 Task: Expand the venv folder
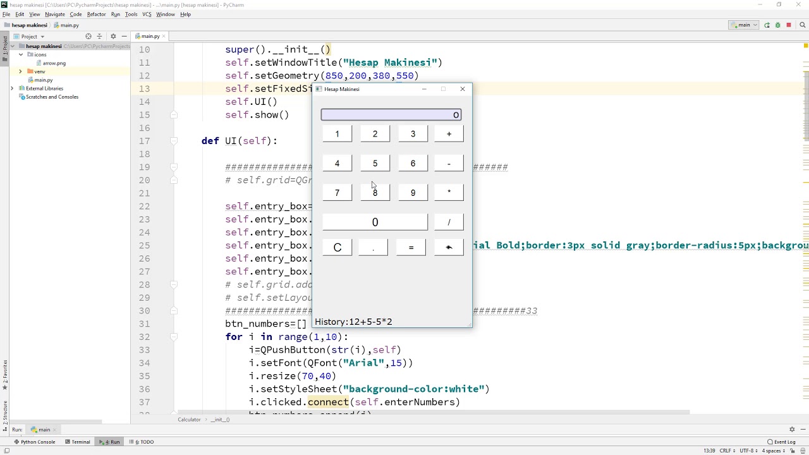20,71
